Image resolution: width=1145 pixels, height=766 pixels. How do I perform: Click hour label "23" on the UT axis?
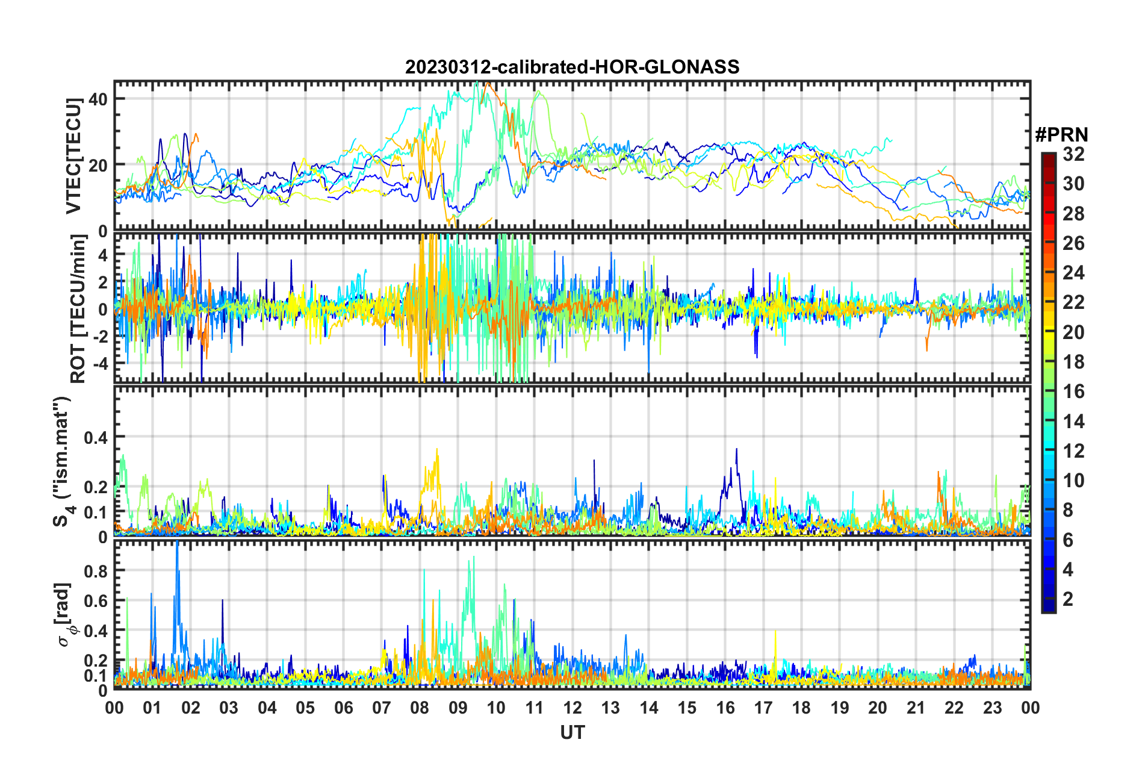coord(993,708)
